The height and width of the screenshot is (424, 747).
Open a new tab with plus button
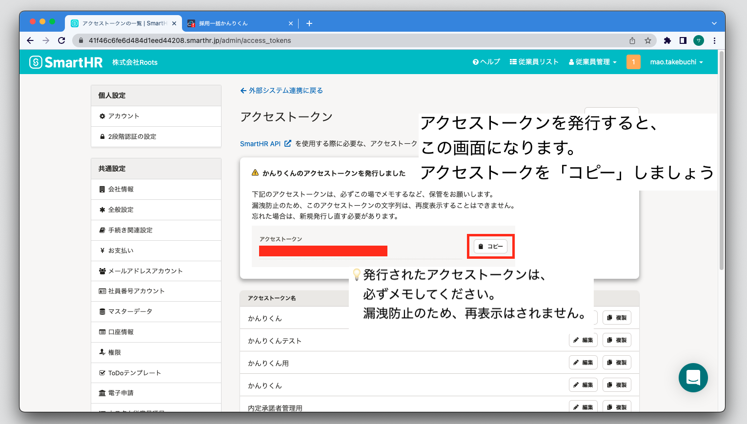pyautogui.click(x=309, y=23)
